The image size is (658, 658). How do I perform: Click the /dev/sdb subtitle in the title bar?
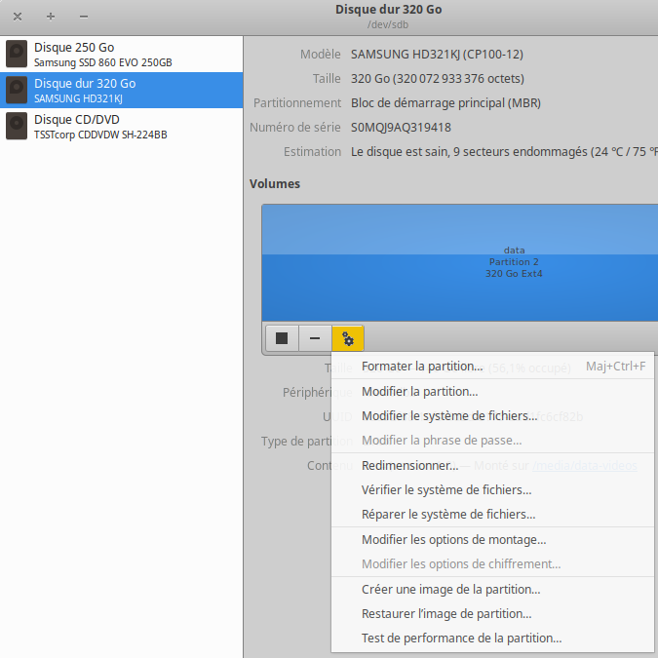coord(388,24)
